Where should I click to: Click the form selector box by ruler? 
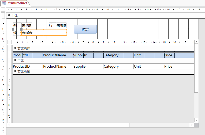(3, 9)
